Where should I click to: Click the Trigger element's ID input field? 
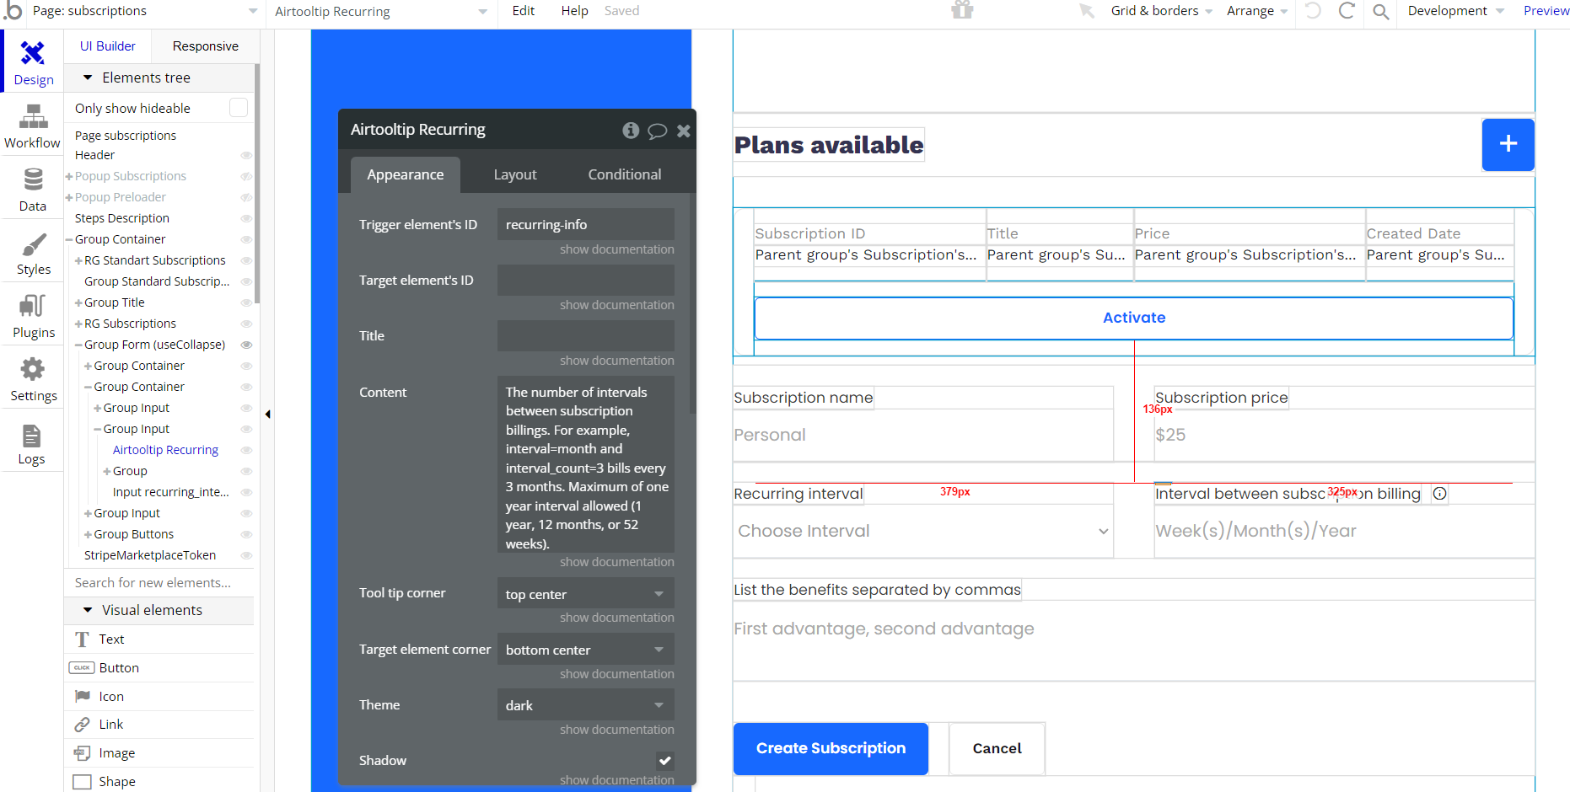tap(585, 224)
